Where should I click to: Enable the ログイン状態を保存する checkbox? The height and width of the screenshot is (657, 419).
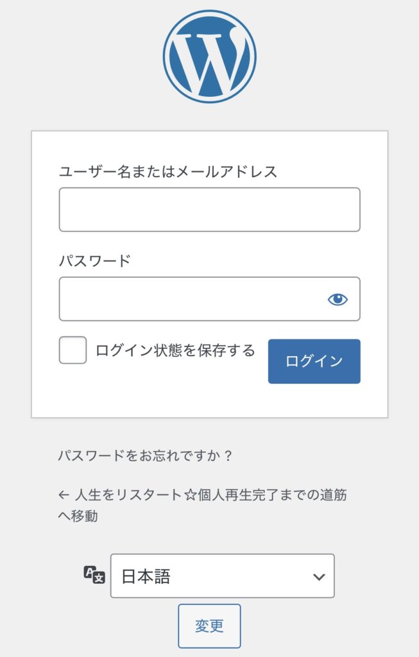pos(73,350)
